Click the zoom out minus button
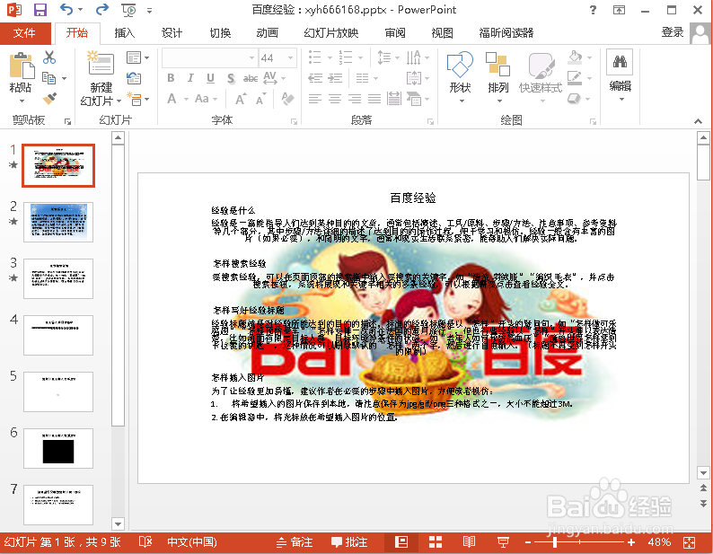 tap(528, 542)
